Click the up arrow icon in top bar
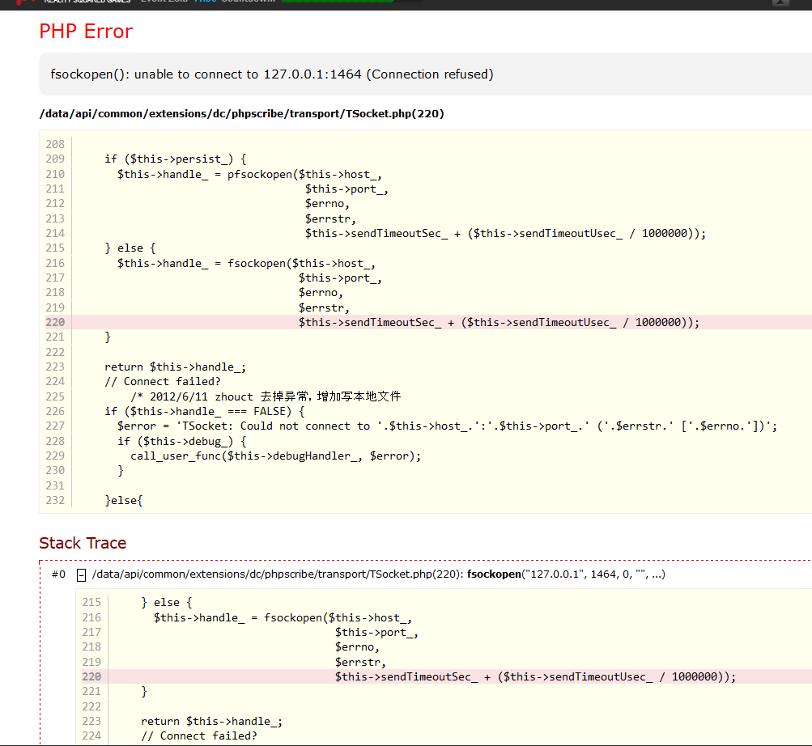 (x=780, y=2)
